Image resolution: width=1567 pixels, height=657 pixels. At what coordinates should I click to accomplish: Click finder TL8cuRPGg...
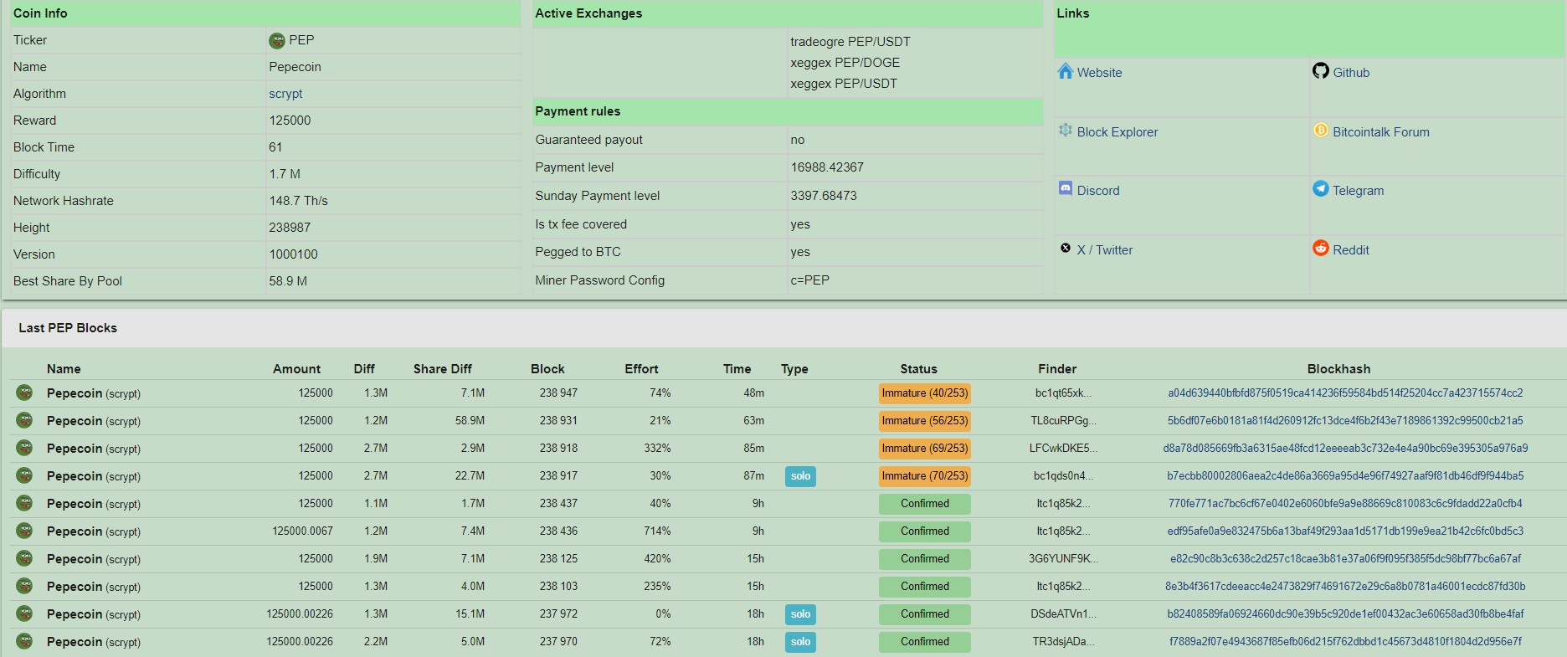pos(1063,420)
